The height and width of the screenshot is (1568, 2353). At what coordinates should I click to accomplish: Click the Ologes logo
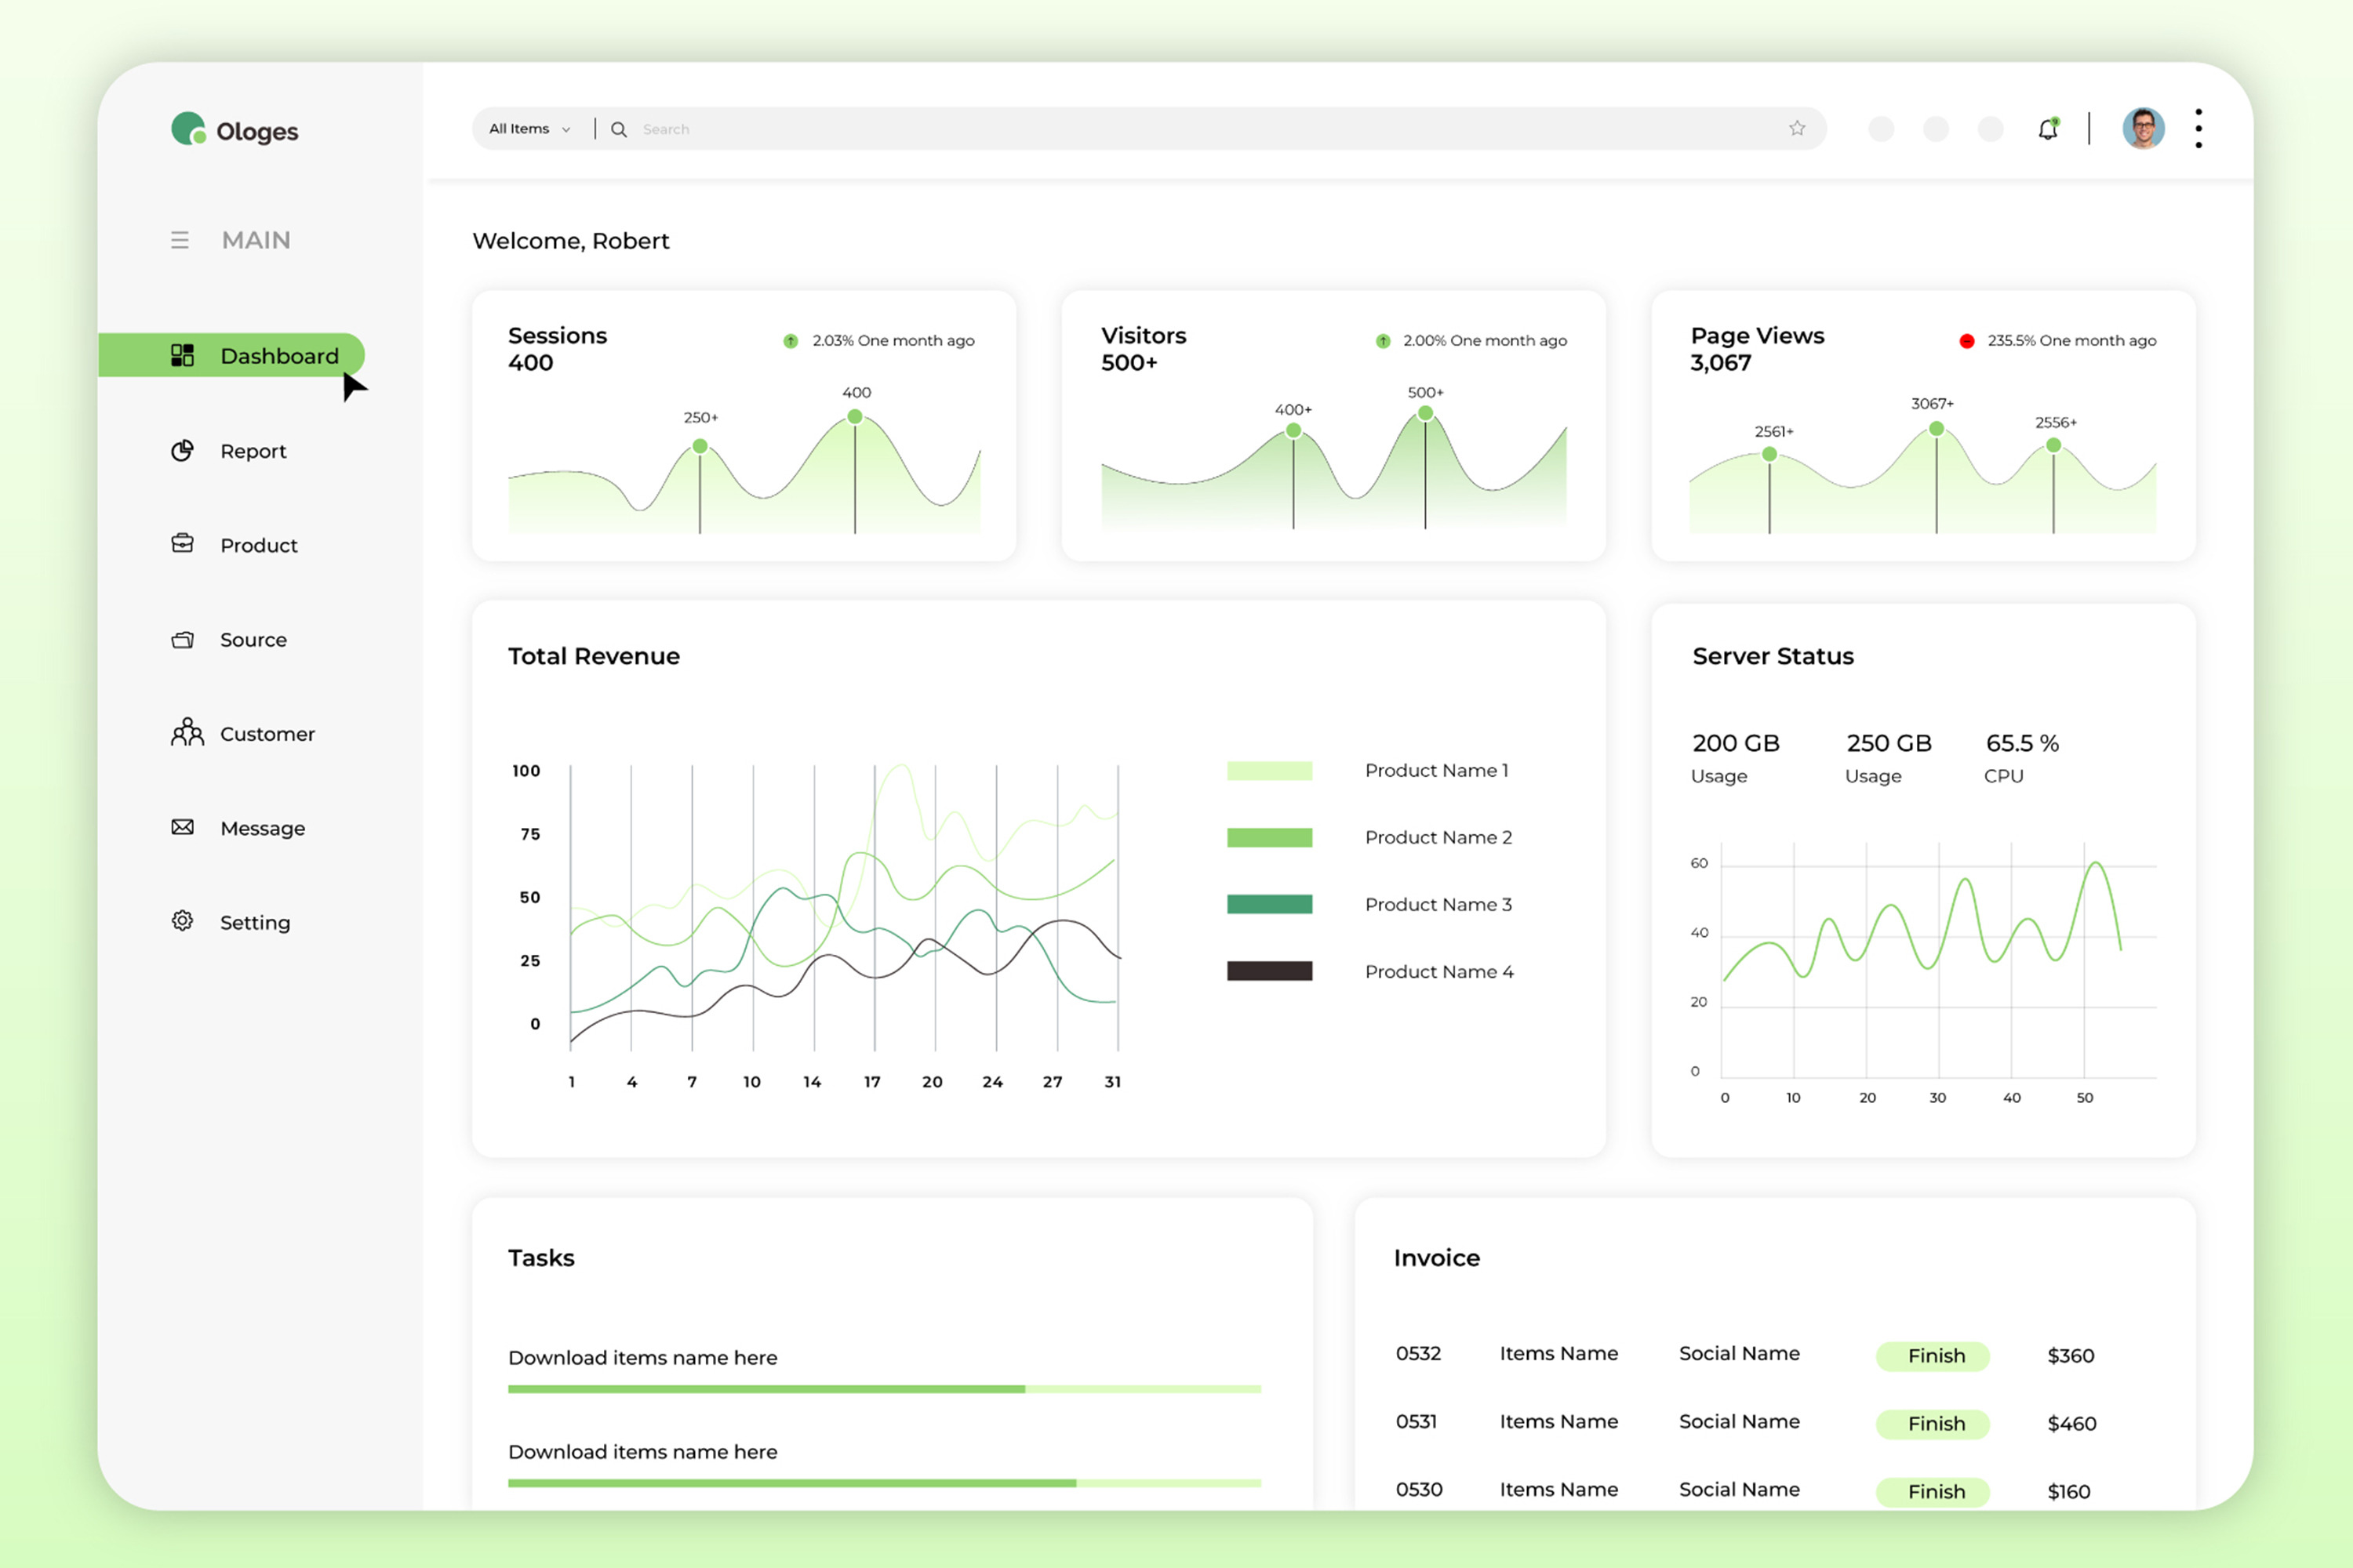click(x=234, y=130)
